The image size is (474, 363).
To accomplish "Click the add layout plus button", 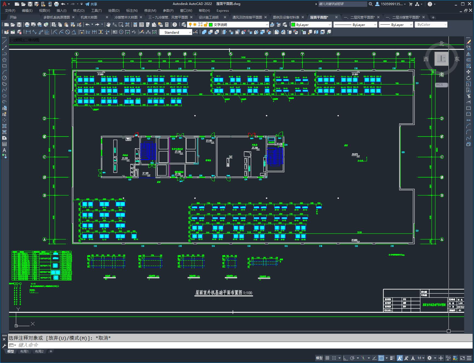I will (x=51, y=352).
